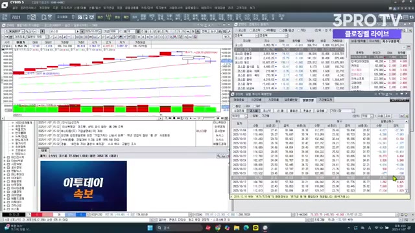Viewport: 415px width, 233px height.
Task: Tick the 이투데이 news source checkbox
Action: click(x=8, y=202)
